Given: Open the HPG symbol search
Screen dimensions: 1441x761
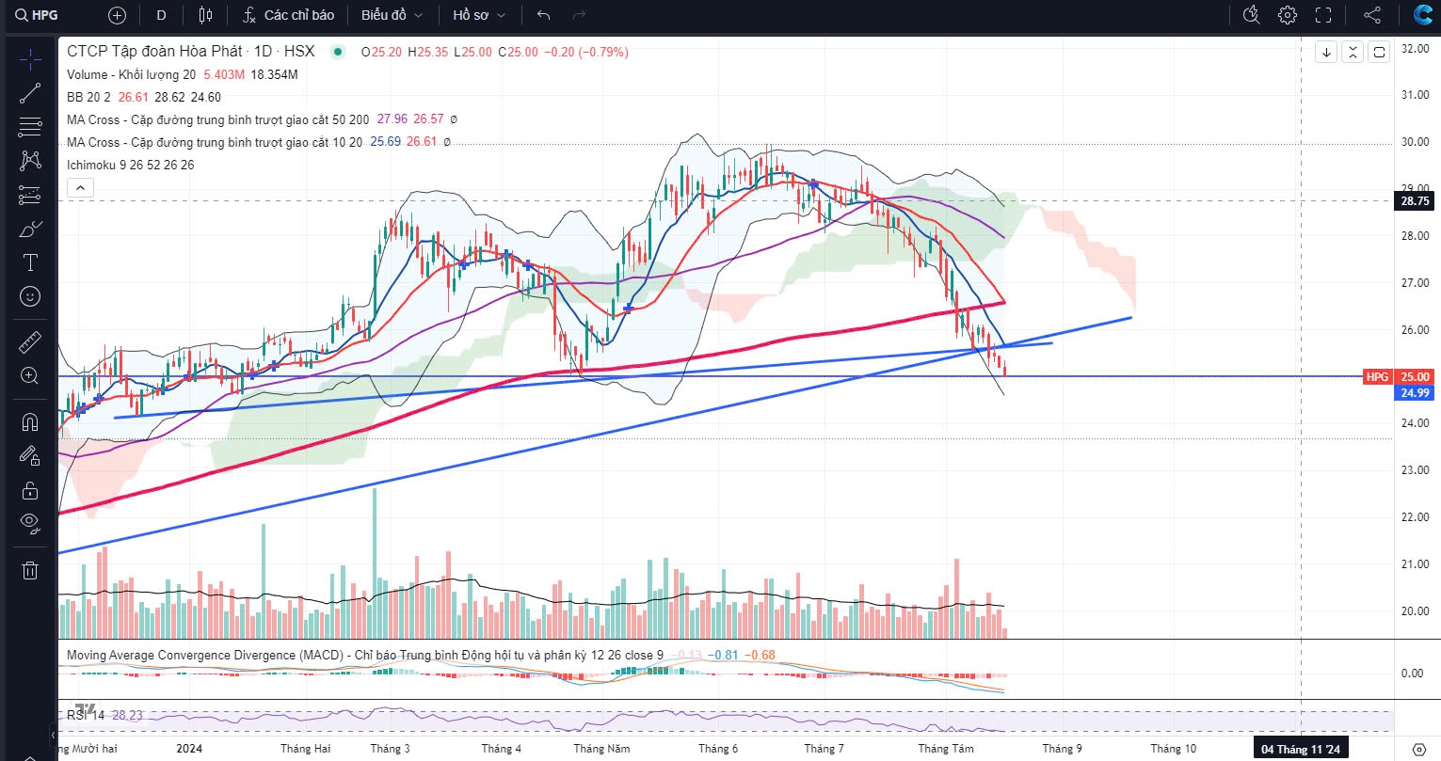Looking at the screenshot, I should click(38, 15).
